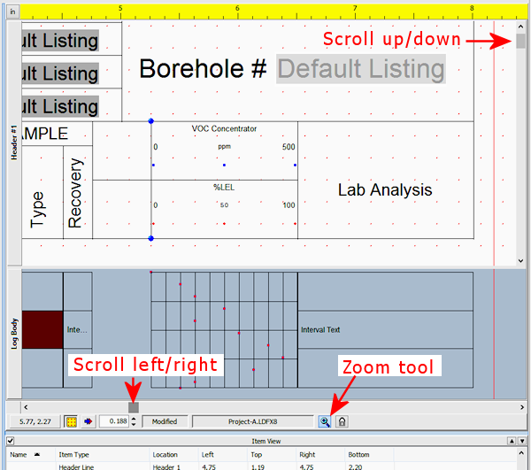Expand the Item View panel down arrow
This screenshot has width=531, height=470.
point(522,440)
